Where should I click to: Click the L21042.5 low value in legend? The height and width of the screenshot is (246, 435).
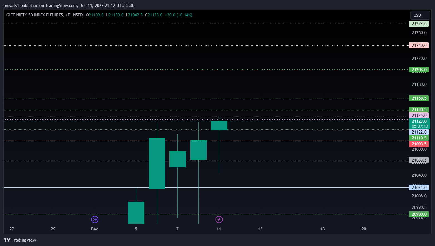pos(134,15)
